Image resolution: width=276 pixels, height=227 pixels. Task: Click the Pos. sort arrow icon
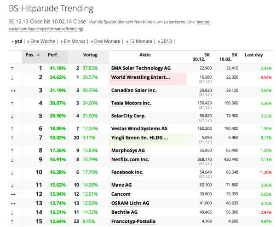pos(38,55)
